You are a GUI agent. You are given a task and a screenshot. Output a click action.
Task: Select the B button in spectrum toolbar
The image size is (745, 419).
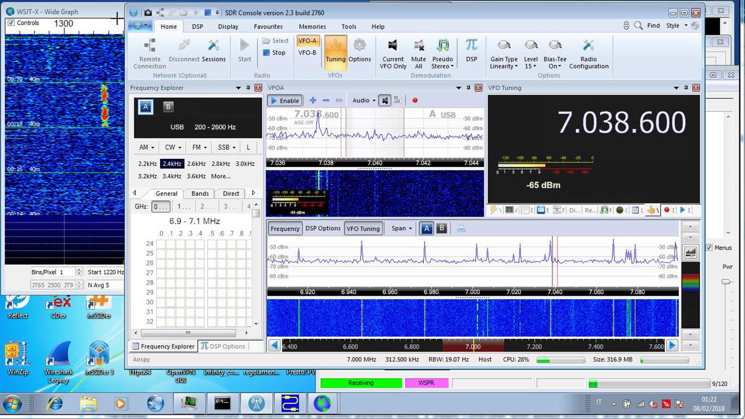(x=442, y=229)
